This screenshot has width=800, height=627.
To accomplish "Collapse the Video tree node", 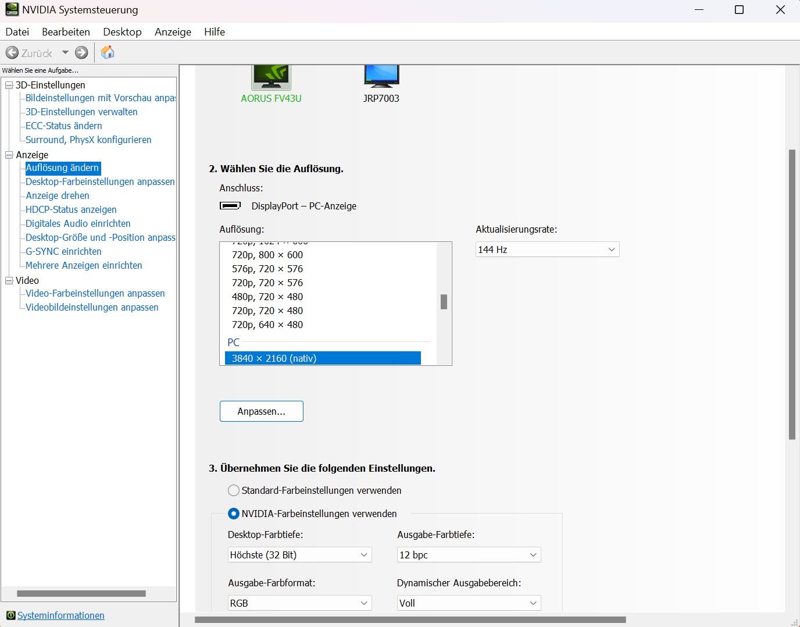I will pos(9,280).
